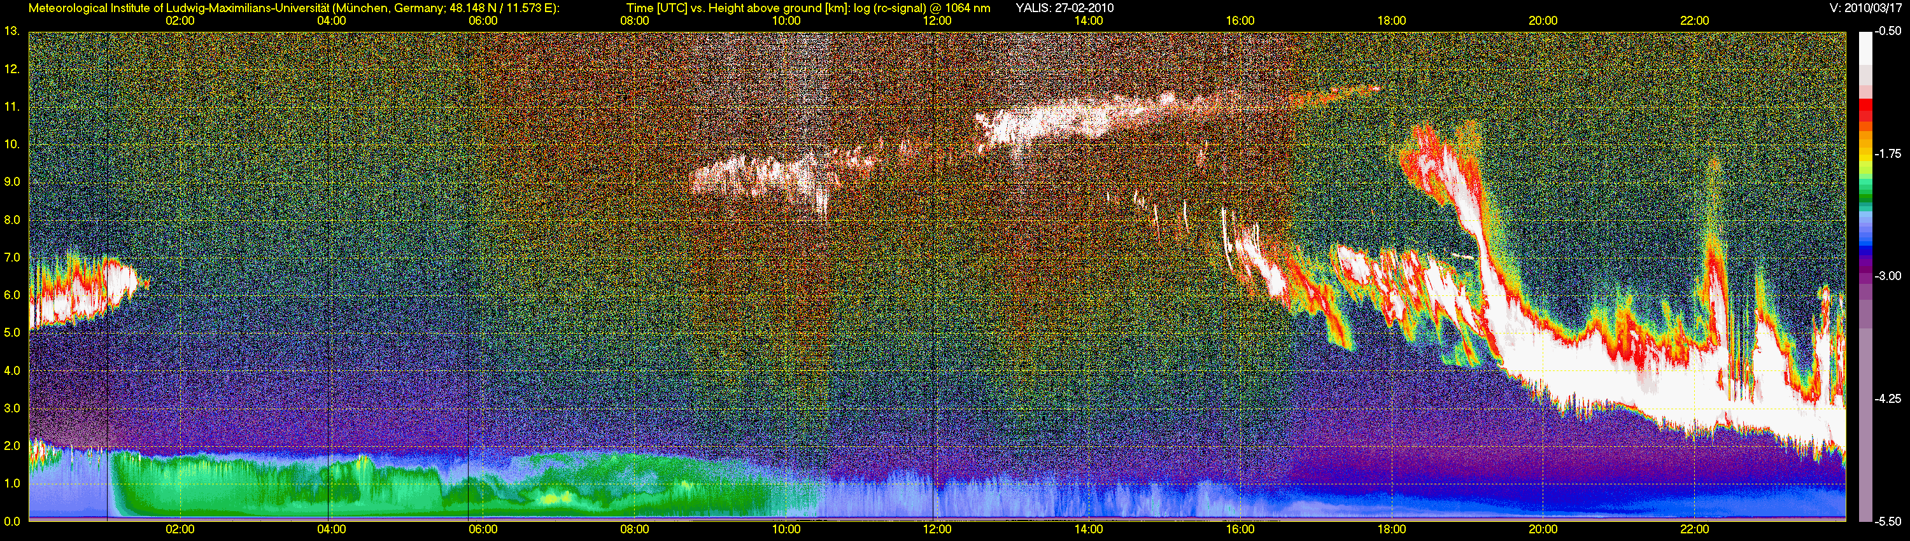
Task: Click the '08:00' label on the top axis
Action: [635, 21]
